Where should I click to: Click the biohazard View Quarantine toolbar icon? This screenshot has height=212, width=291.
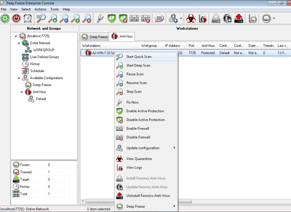pyautogui.click(x=191, y=19)
